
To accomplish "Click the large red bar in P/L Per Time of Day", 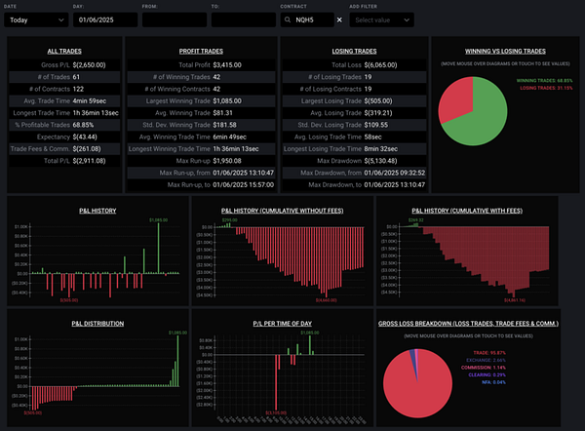I will click(x=276, y=382).
